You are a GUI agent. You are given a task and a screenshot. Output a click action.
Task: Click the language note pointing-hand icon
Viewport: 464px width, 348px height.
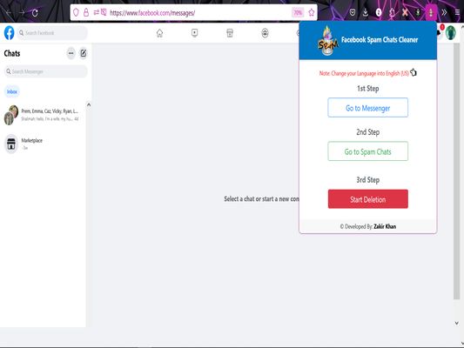coord(414,72)
